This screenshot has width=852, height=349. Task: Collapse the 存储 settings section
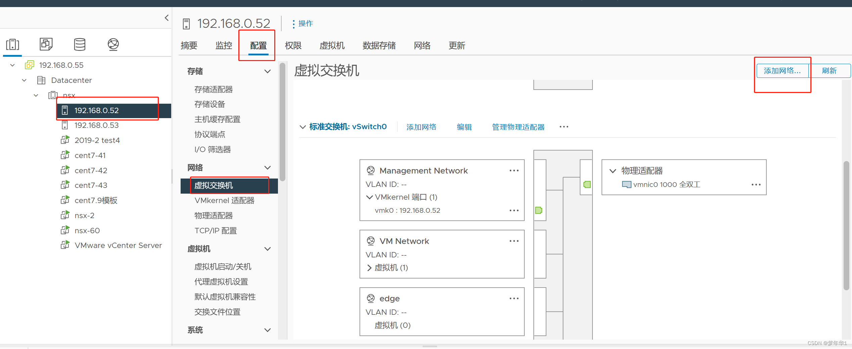(268, 71)
